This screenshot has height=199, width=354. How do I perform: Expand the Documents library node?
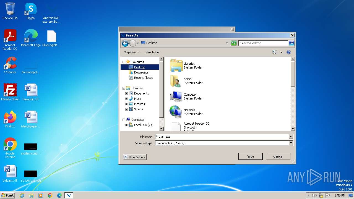126,93
